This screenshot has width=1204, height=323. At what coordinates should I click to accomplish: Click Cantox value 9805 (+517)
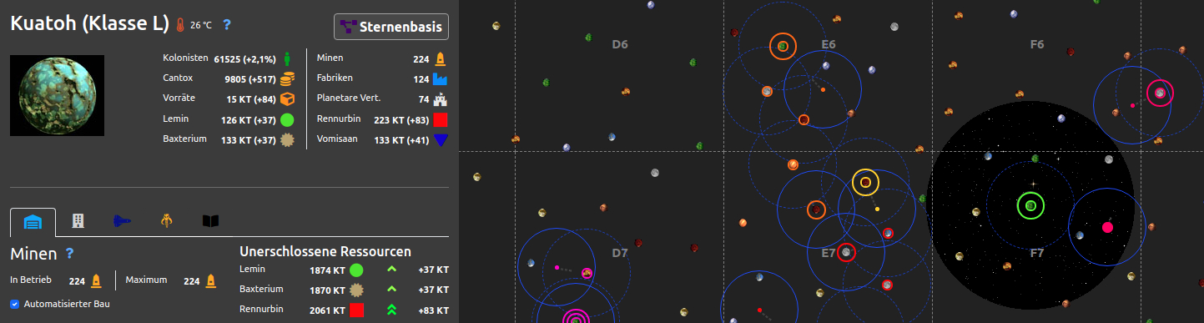click(x=250, y=79)
